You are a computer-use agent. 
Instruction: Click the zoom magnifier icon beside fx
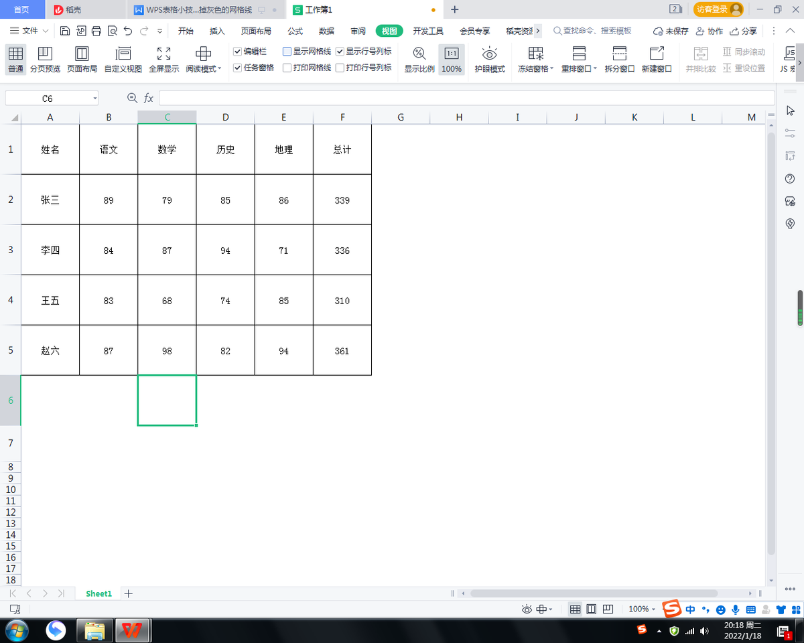coord(131,98)
